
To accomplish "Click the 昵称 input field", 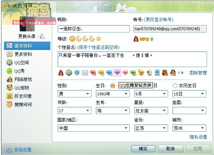I will [x=94, y=29].
